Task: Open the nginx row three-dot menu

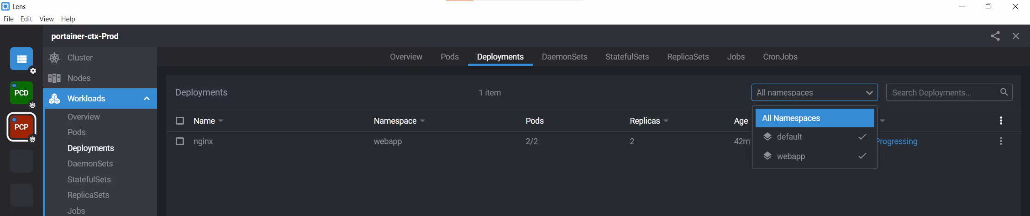Action: [1001, 141]
